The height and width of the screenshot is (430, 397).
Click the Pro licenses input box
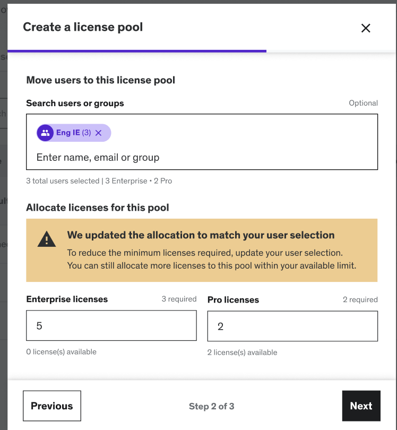coord(292,326)
